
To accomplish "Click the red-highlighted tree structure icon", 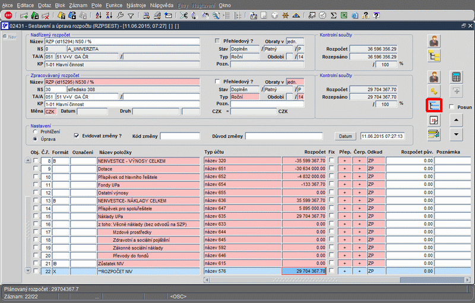I will (x=434, y=105).
